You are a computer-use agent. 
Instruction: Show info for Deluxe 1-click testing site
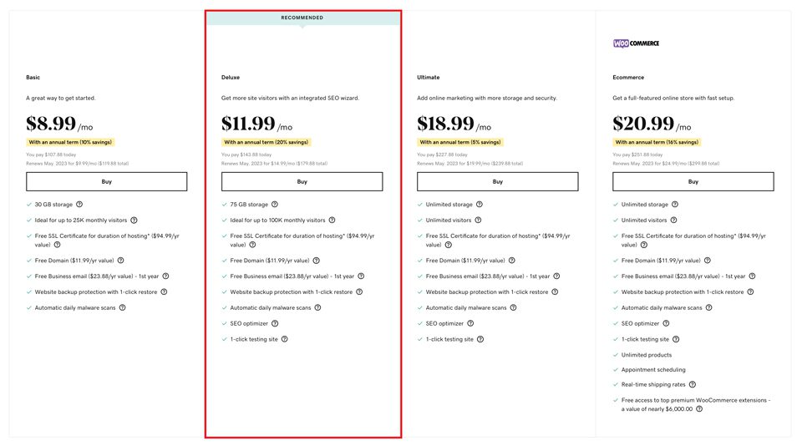(x=285, y=339)
